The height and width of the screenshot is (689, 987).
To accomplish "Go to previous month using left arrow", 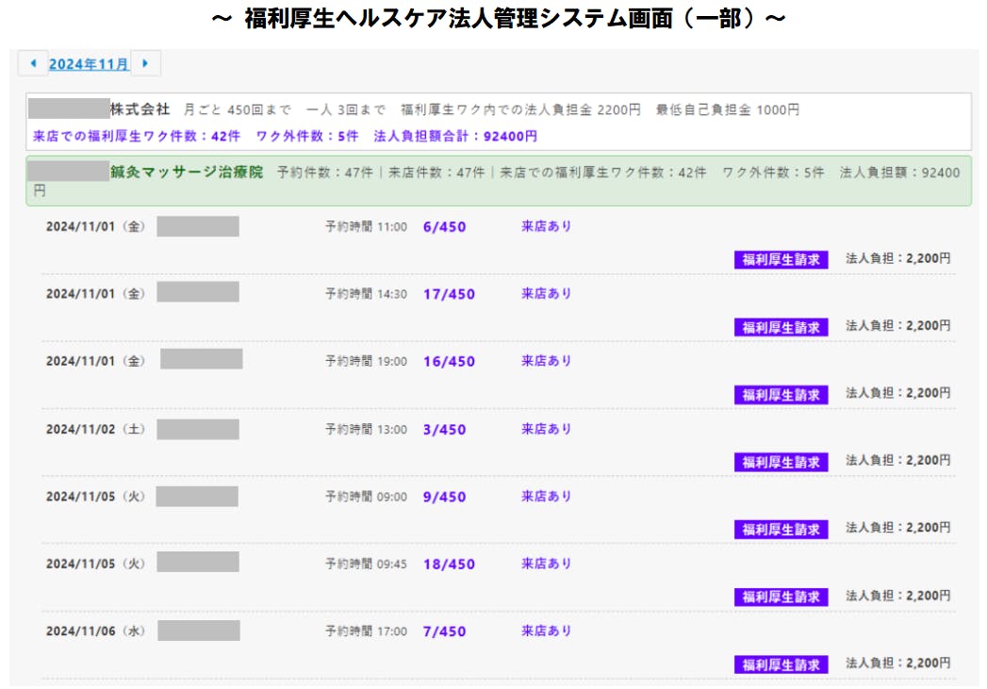I will pyautogui.click(x=33, y=64).
